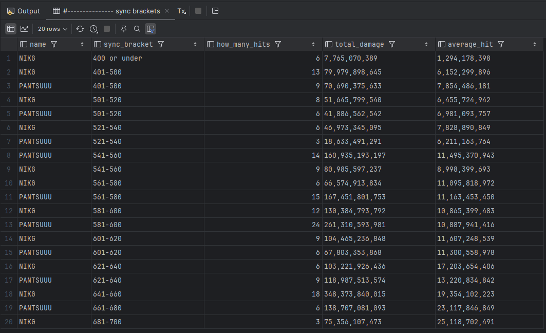Sort by sync_bracket column arrows
Image resolution: width=546 pixels, height=333 pixels.
195,44
